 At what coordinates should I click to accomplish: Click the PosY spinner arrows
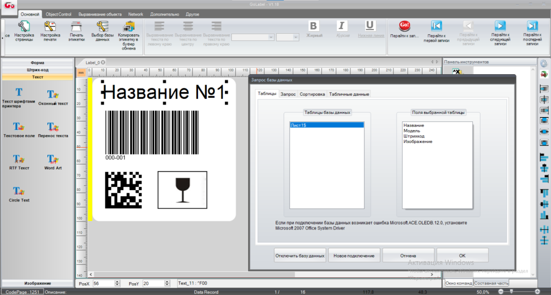pyautogui.click(x=167, y=283)
